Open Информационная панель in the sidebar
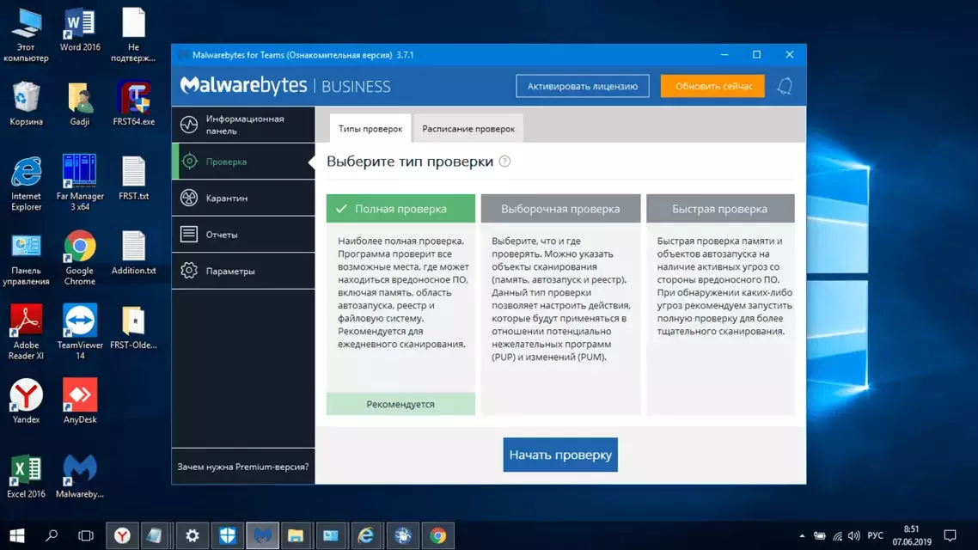978x550 pixels. 243,125
